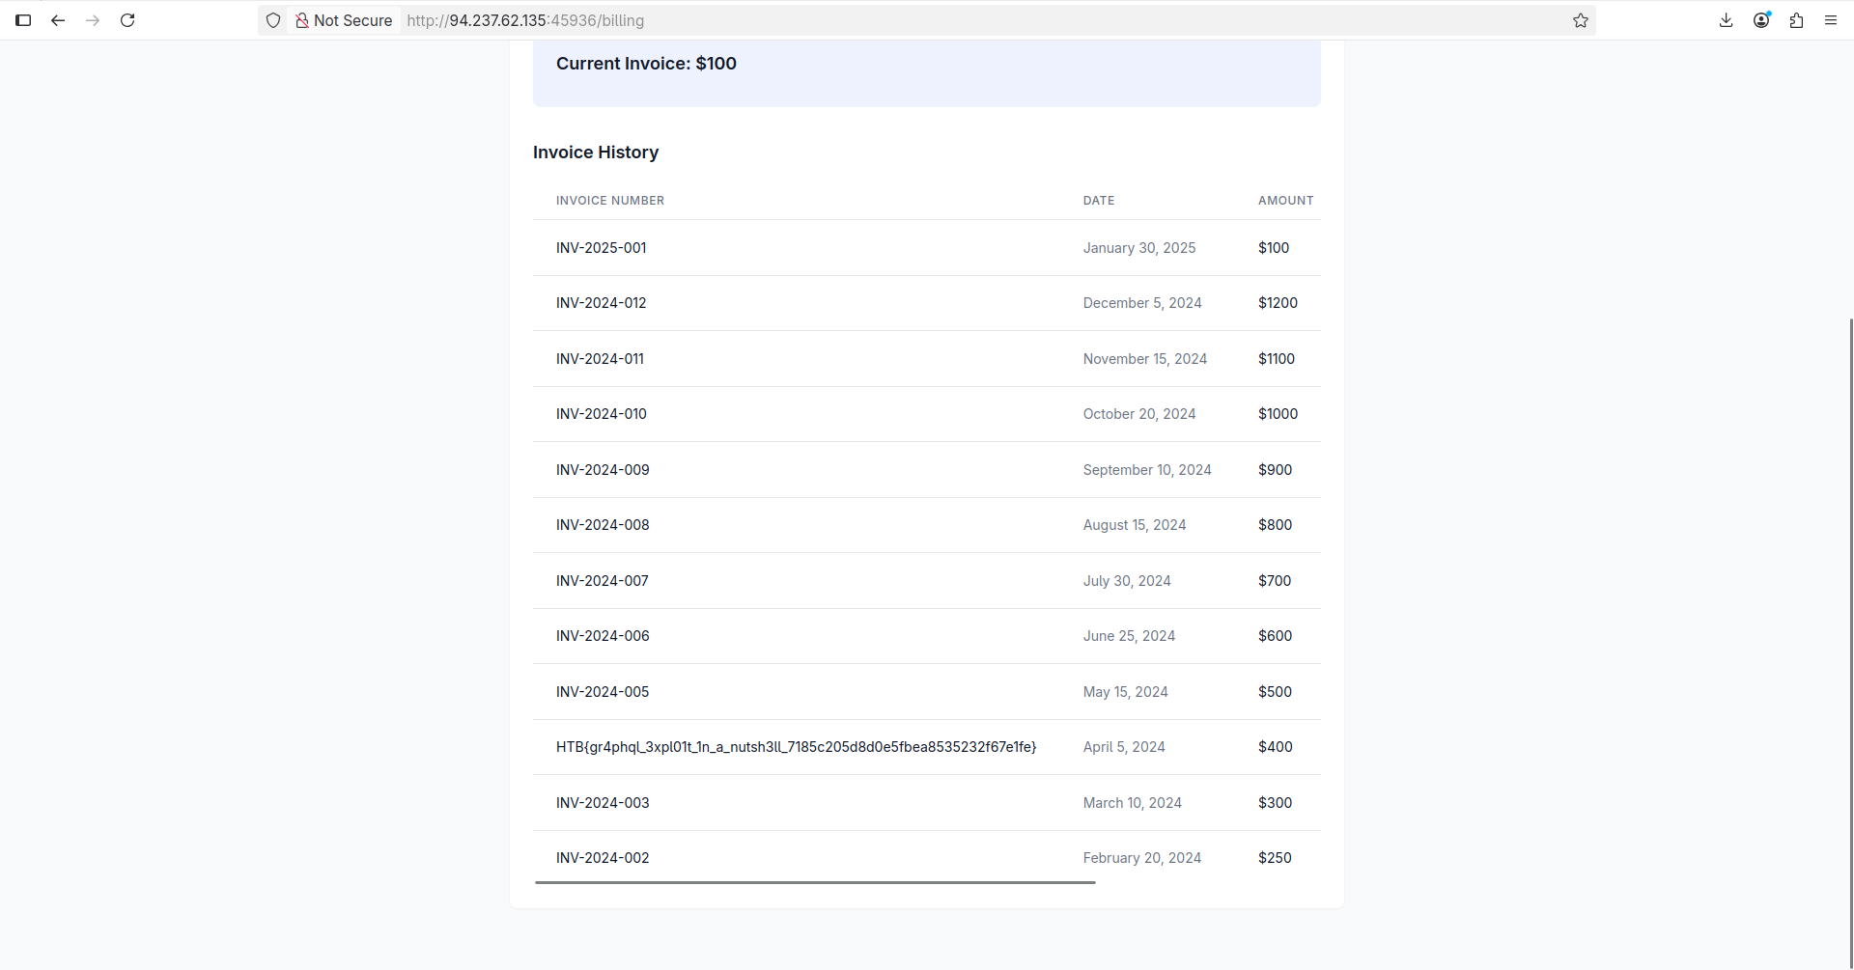
Task: Click the date March 10, 2024
Action: point(1132,803)
